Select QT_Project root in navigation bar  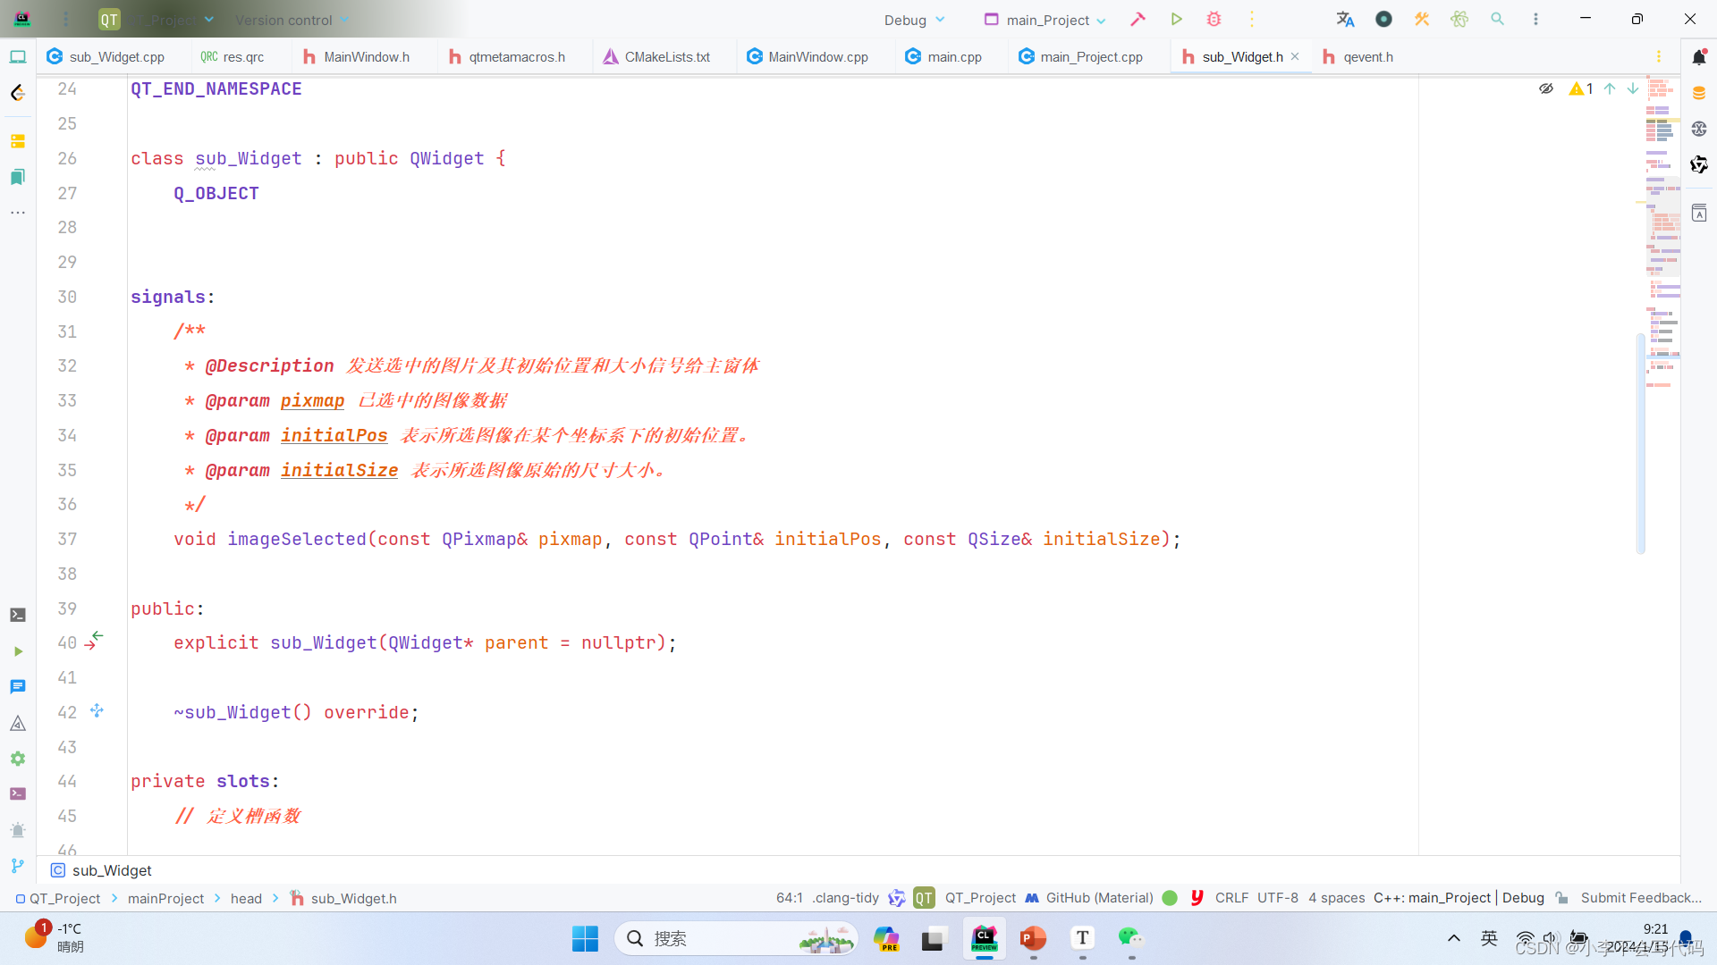pos(58,898)
